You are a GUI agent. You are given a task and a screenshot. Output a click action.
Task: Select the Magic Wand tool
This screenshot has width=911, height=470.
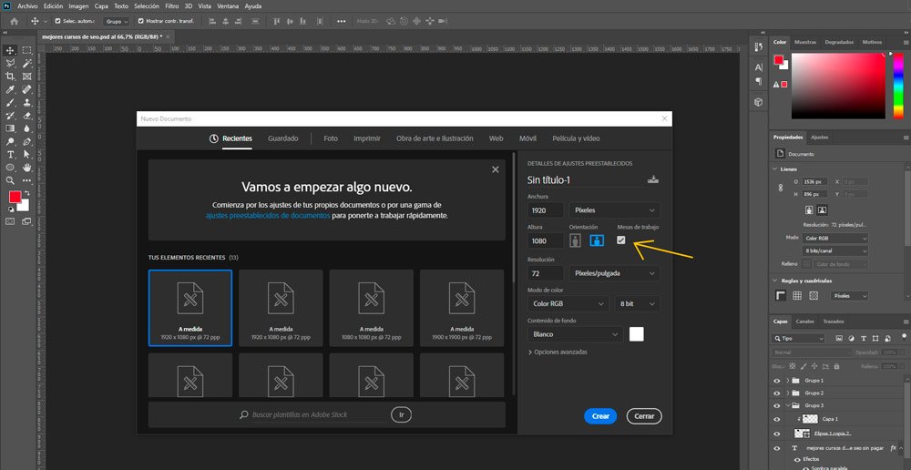26,64
